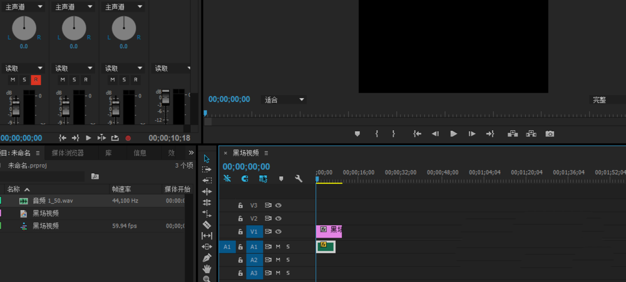The width and height of the screenshot is (626, 282).
Task: Toggle lock on A2 track
Action: [240, 260]
